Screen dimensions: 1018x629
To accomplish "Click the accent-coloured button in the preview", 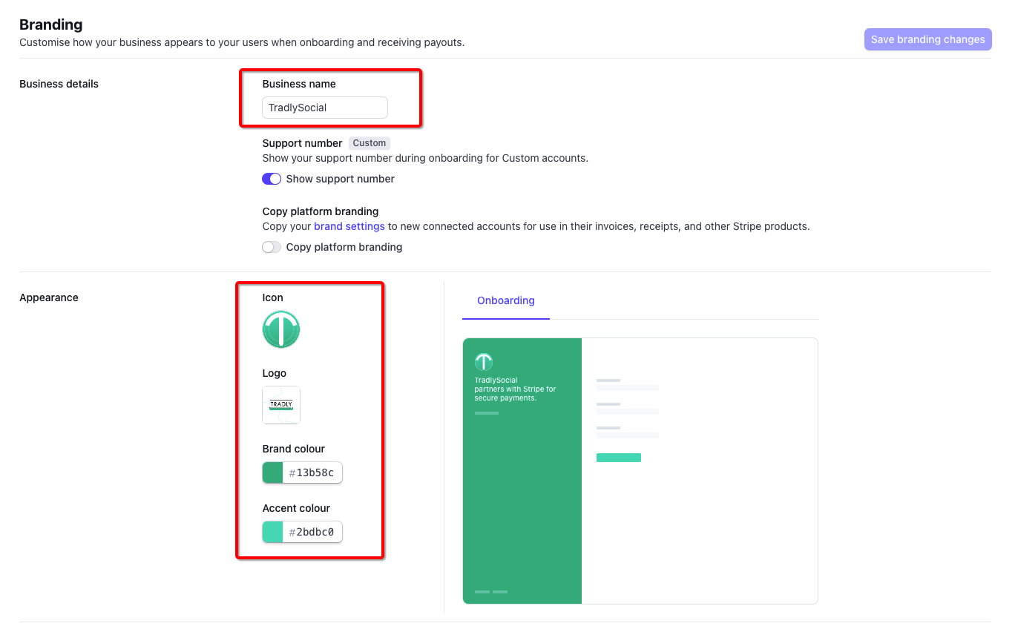I will (x=618, y=458).
